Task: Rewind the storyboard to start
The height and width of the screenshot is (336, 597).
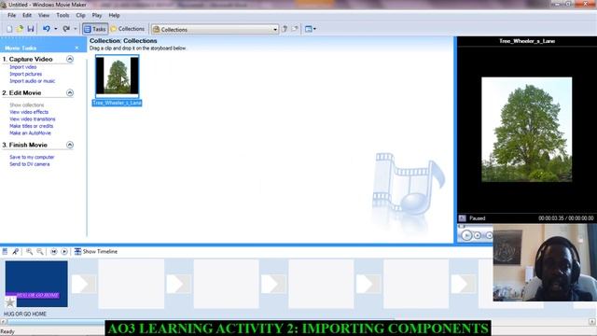Action: coord(54,251)
